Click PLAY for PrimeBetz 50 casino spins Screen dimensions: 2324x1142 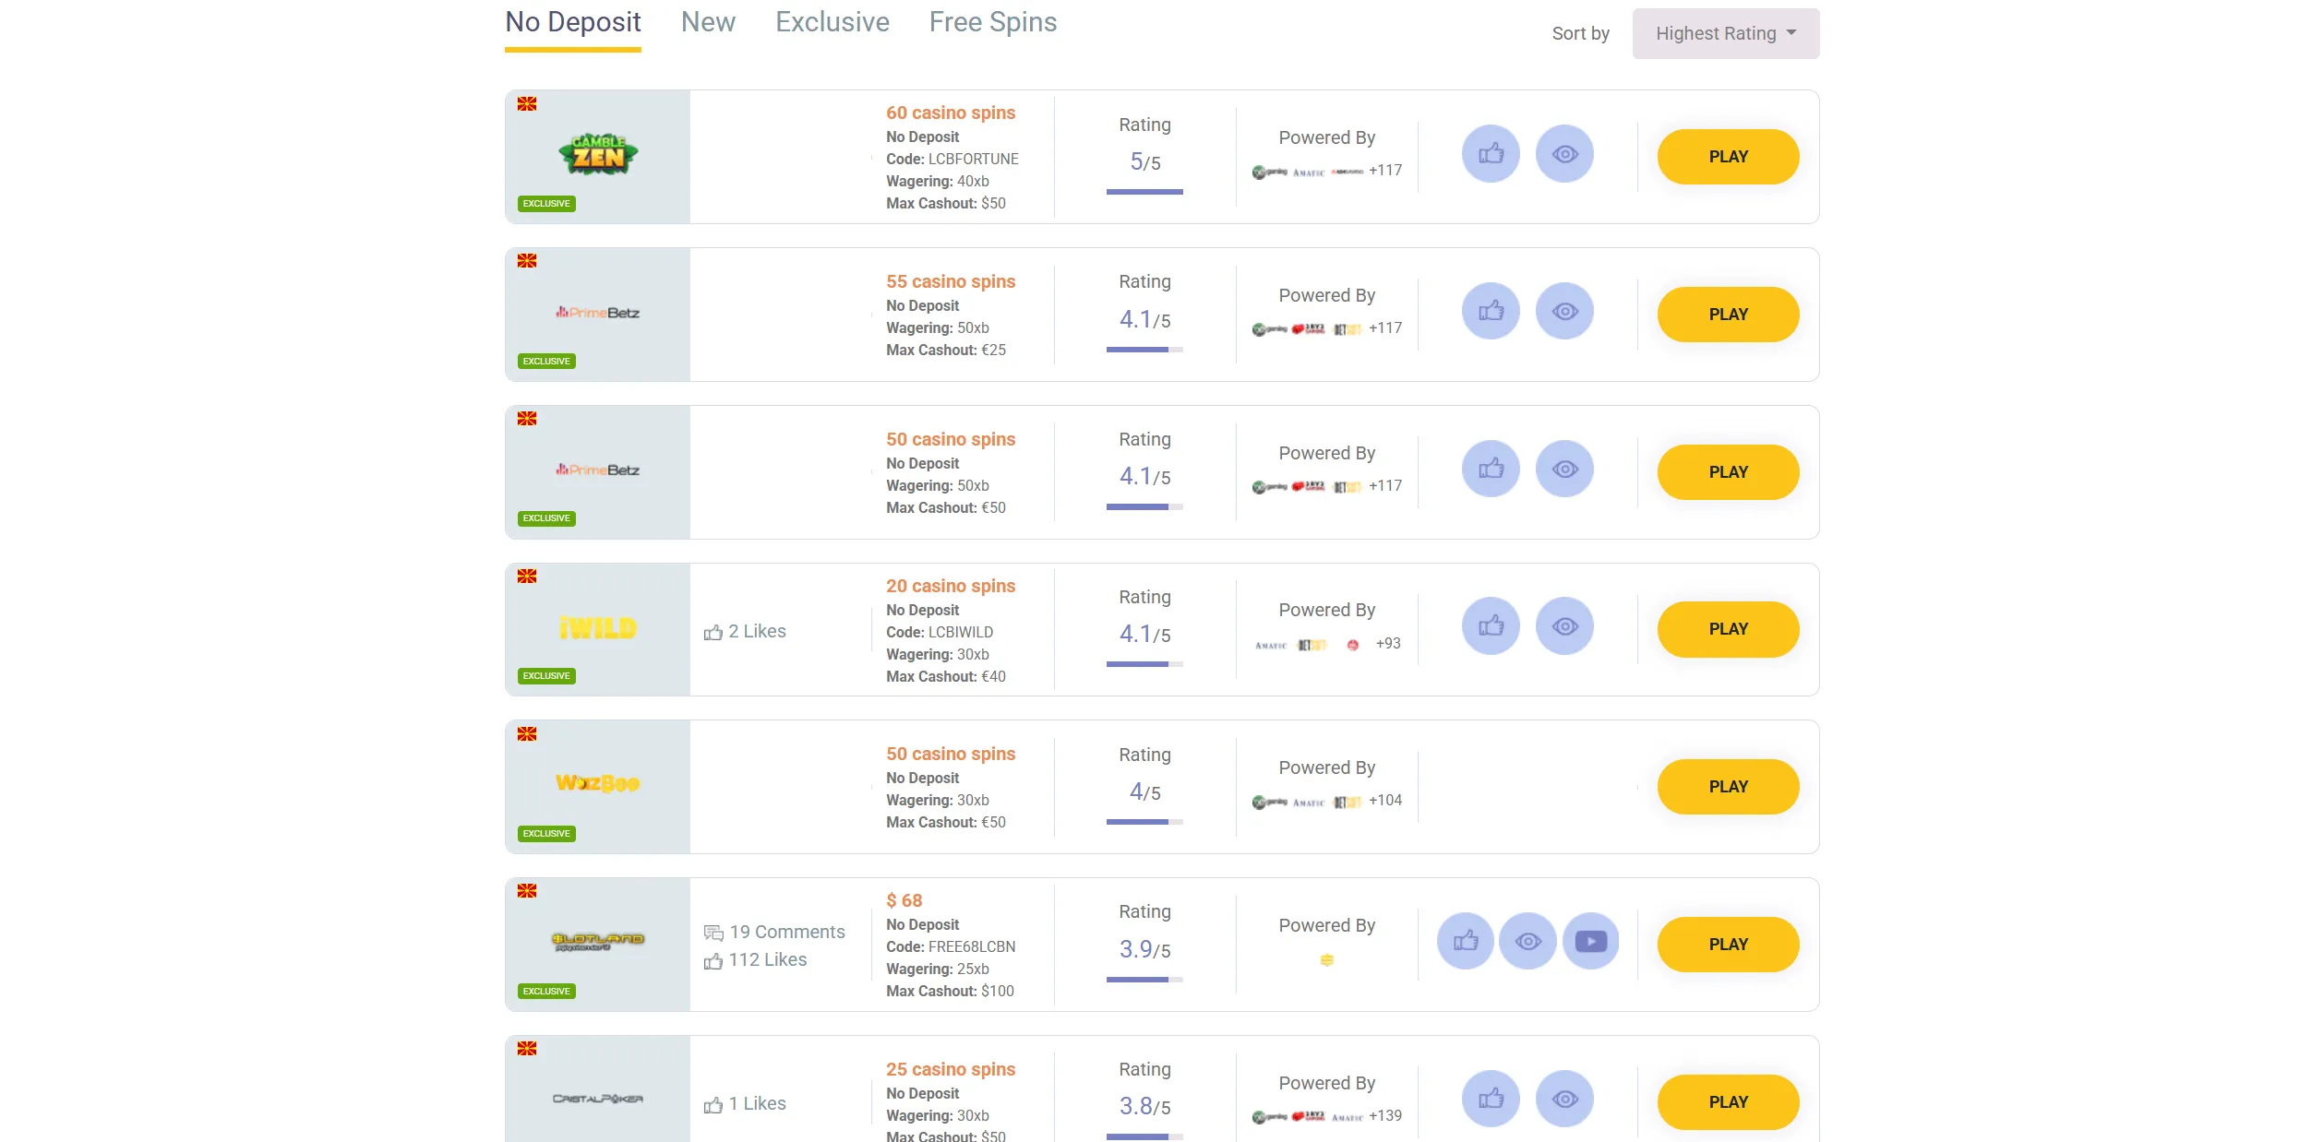click(1729, 472)
